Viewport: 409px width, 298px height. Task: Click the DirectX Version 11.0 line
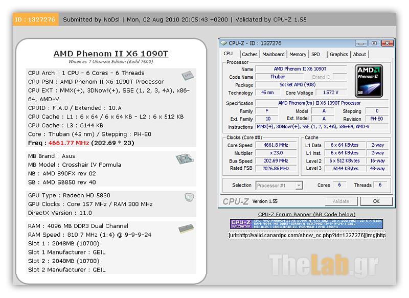tap(60, 213)
